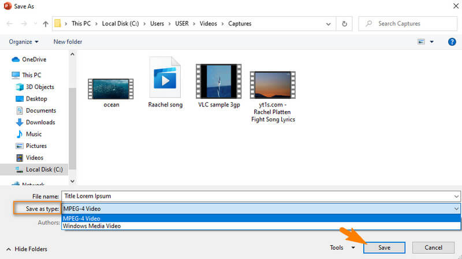Image resolution: width=462 pixels, height=259 pixels.
Task: Select Videos breadcrumb in path
Action: 208,24
